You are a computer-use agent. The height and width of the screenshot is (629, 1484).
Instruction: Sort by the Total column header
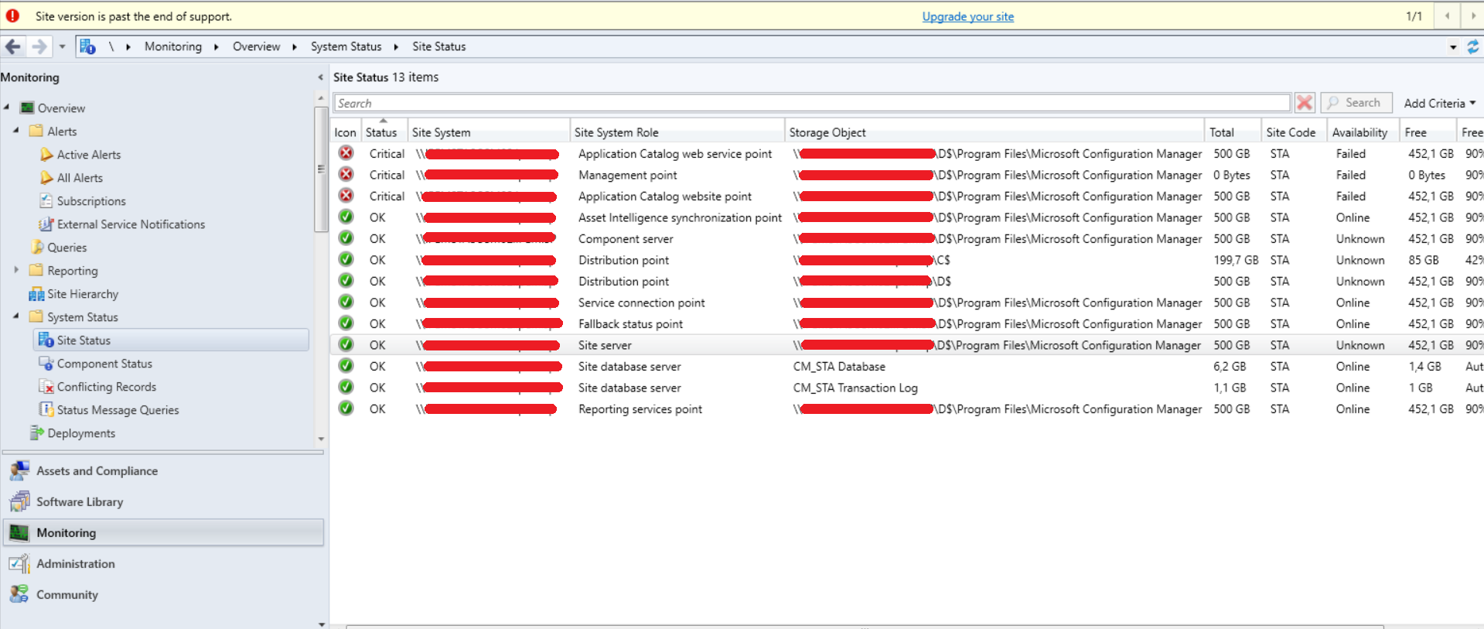tap(1233, 132)
